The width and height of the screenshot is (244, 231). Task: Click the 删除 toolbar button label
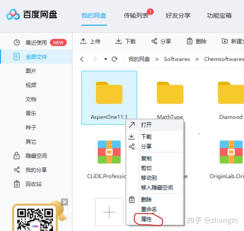point(201,41)
